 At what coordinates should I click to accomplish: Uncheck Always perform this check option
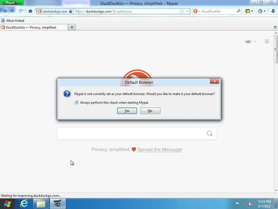pyautogui.click(x=77, y=103)
